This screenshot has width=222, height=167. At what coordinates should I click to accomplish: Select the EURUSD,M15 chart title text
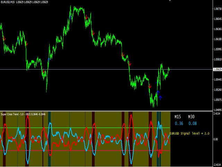pyautogui.click(x=10, y=2)
